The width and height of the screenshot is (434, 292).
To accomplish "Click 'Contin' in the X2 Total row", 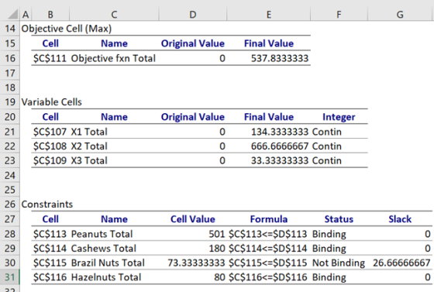I will coord(327,146).
